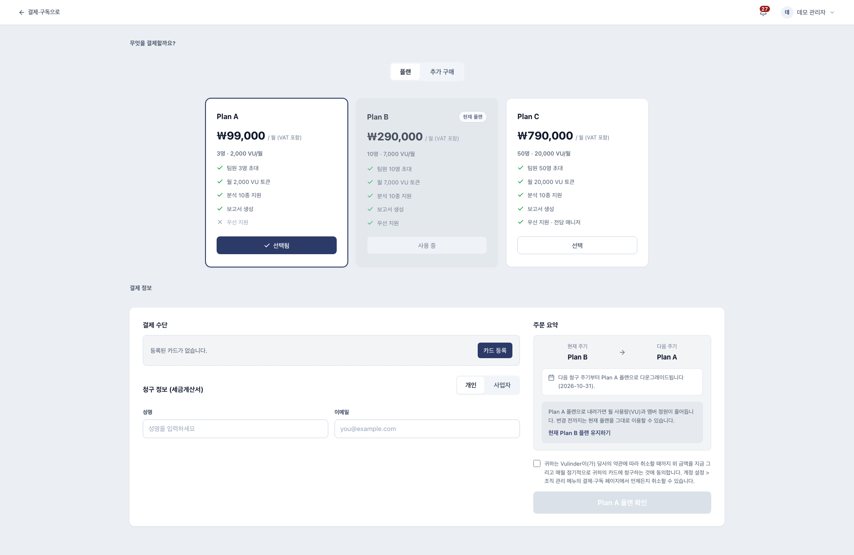
Task: Click the arrow icon between Plan B and Plan A
Action: click(x=622, y=352)
